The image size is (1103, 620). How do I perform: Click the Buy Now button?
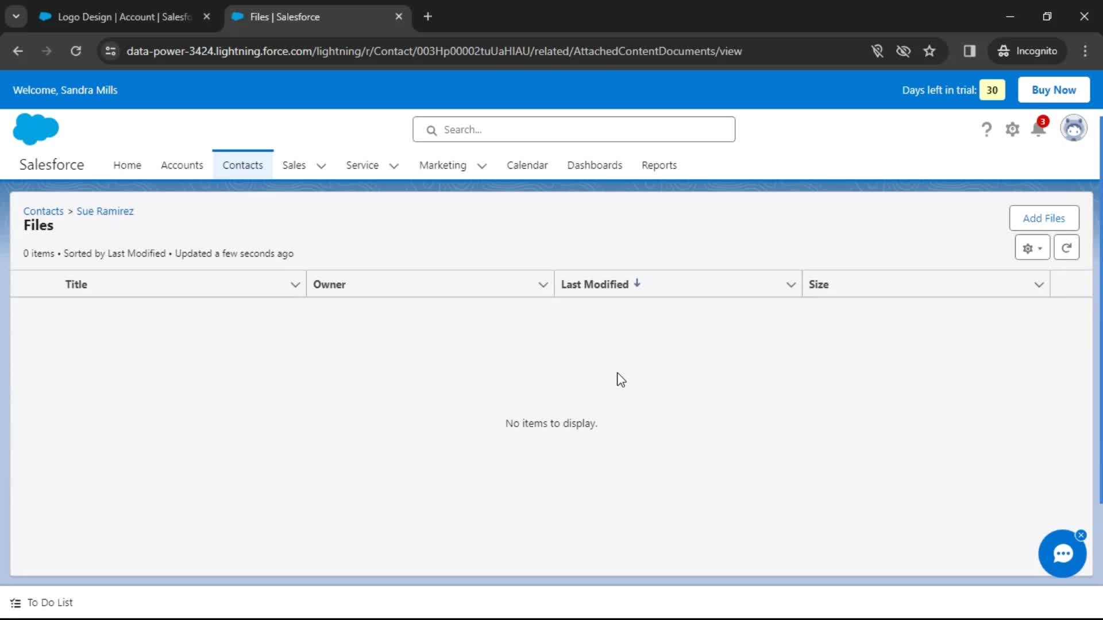coord(1054,90)
